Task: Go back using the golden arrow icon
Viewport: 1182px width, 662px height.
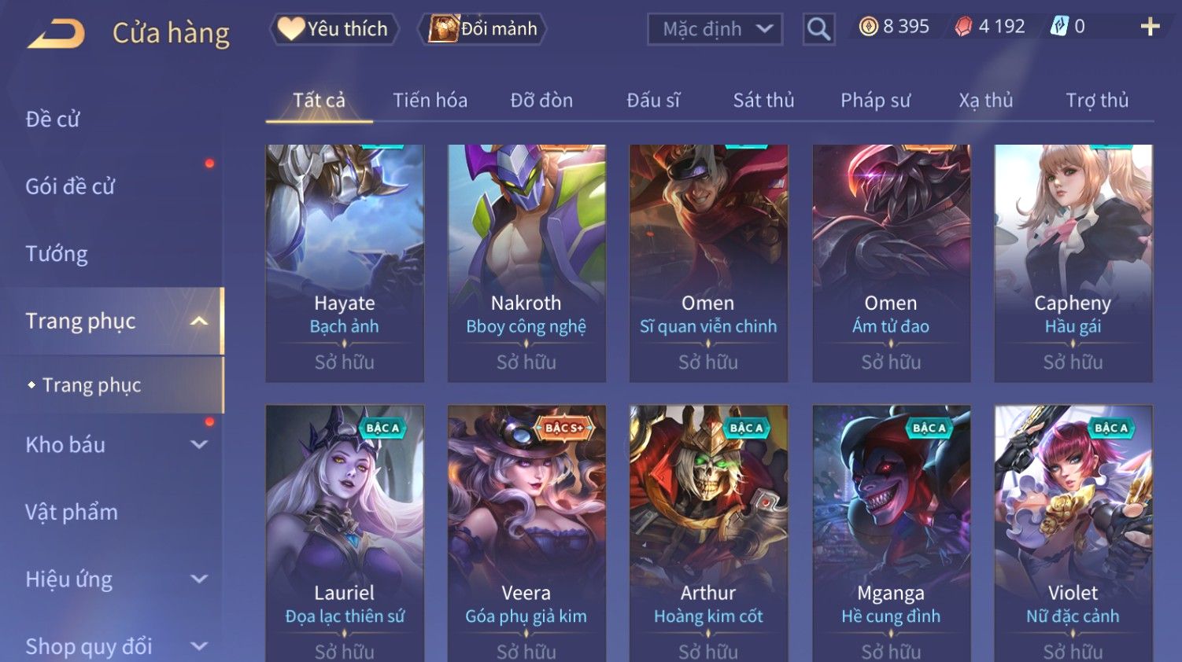Action: pos(56,35)
